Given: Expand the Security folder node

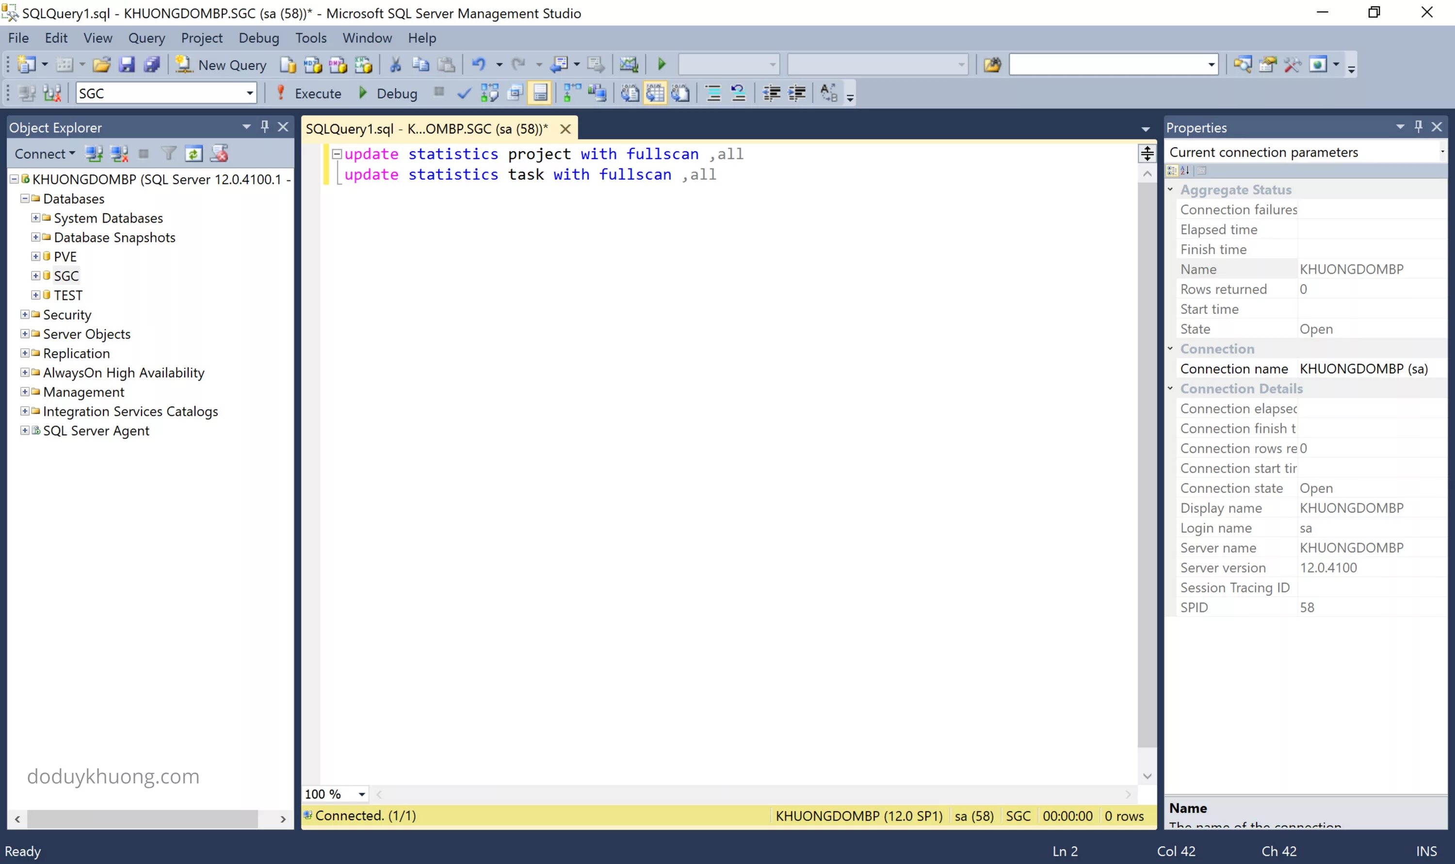Looking at the screenshot, I should [x=24, y=314].
